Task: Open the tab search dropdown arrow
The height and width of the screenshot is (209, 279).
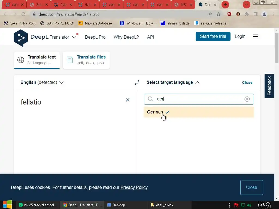Action: tap(246, 5)
